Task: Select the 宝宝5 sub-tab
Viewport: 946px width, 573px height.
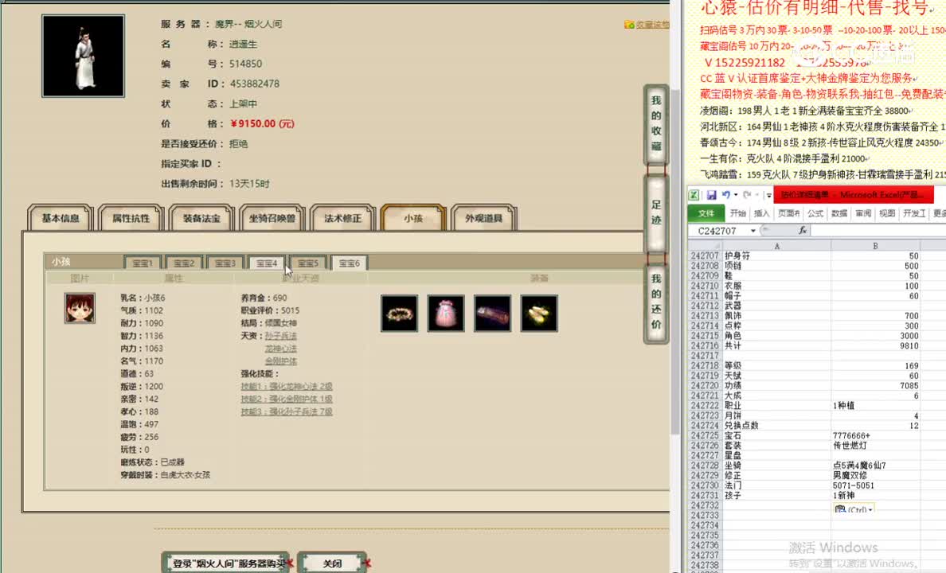Action: pos(307,263)
